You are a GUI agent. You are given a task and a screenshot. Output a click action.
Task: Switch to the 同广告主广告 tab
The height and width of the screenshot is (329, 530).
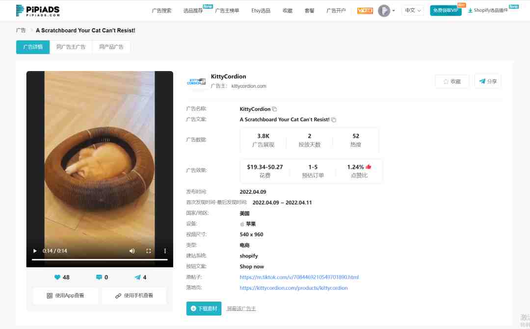(x=71, y=47)
